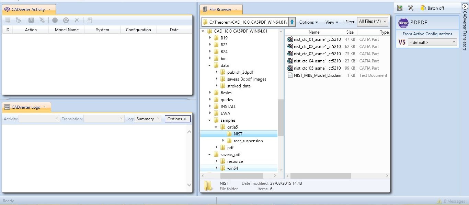The height and width of the screenshot is (205, 469).
Task: Click the Configuration column header
Action: [x=138, y=30]
